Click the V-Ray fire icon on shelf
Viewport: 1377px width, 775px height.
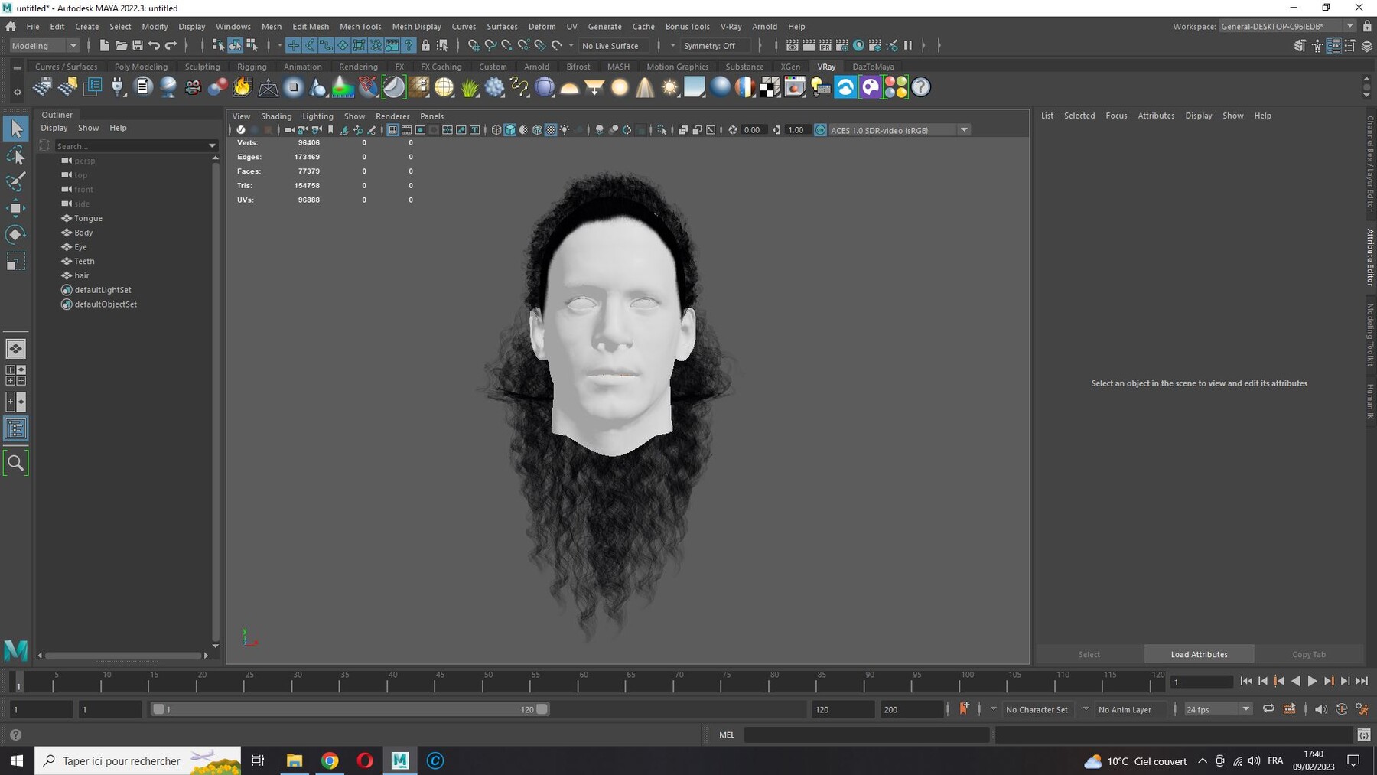tap(243, 87)
